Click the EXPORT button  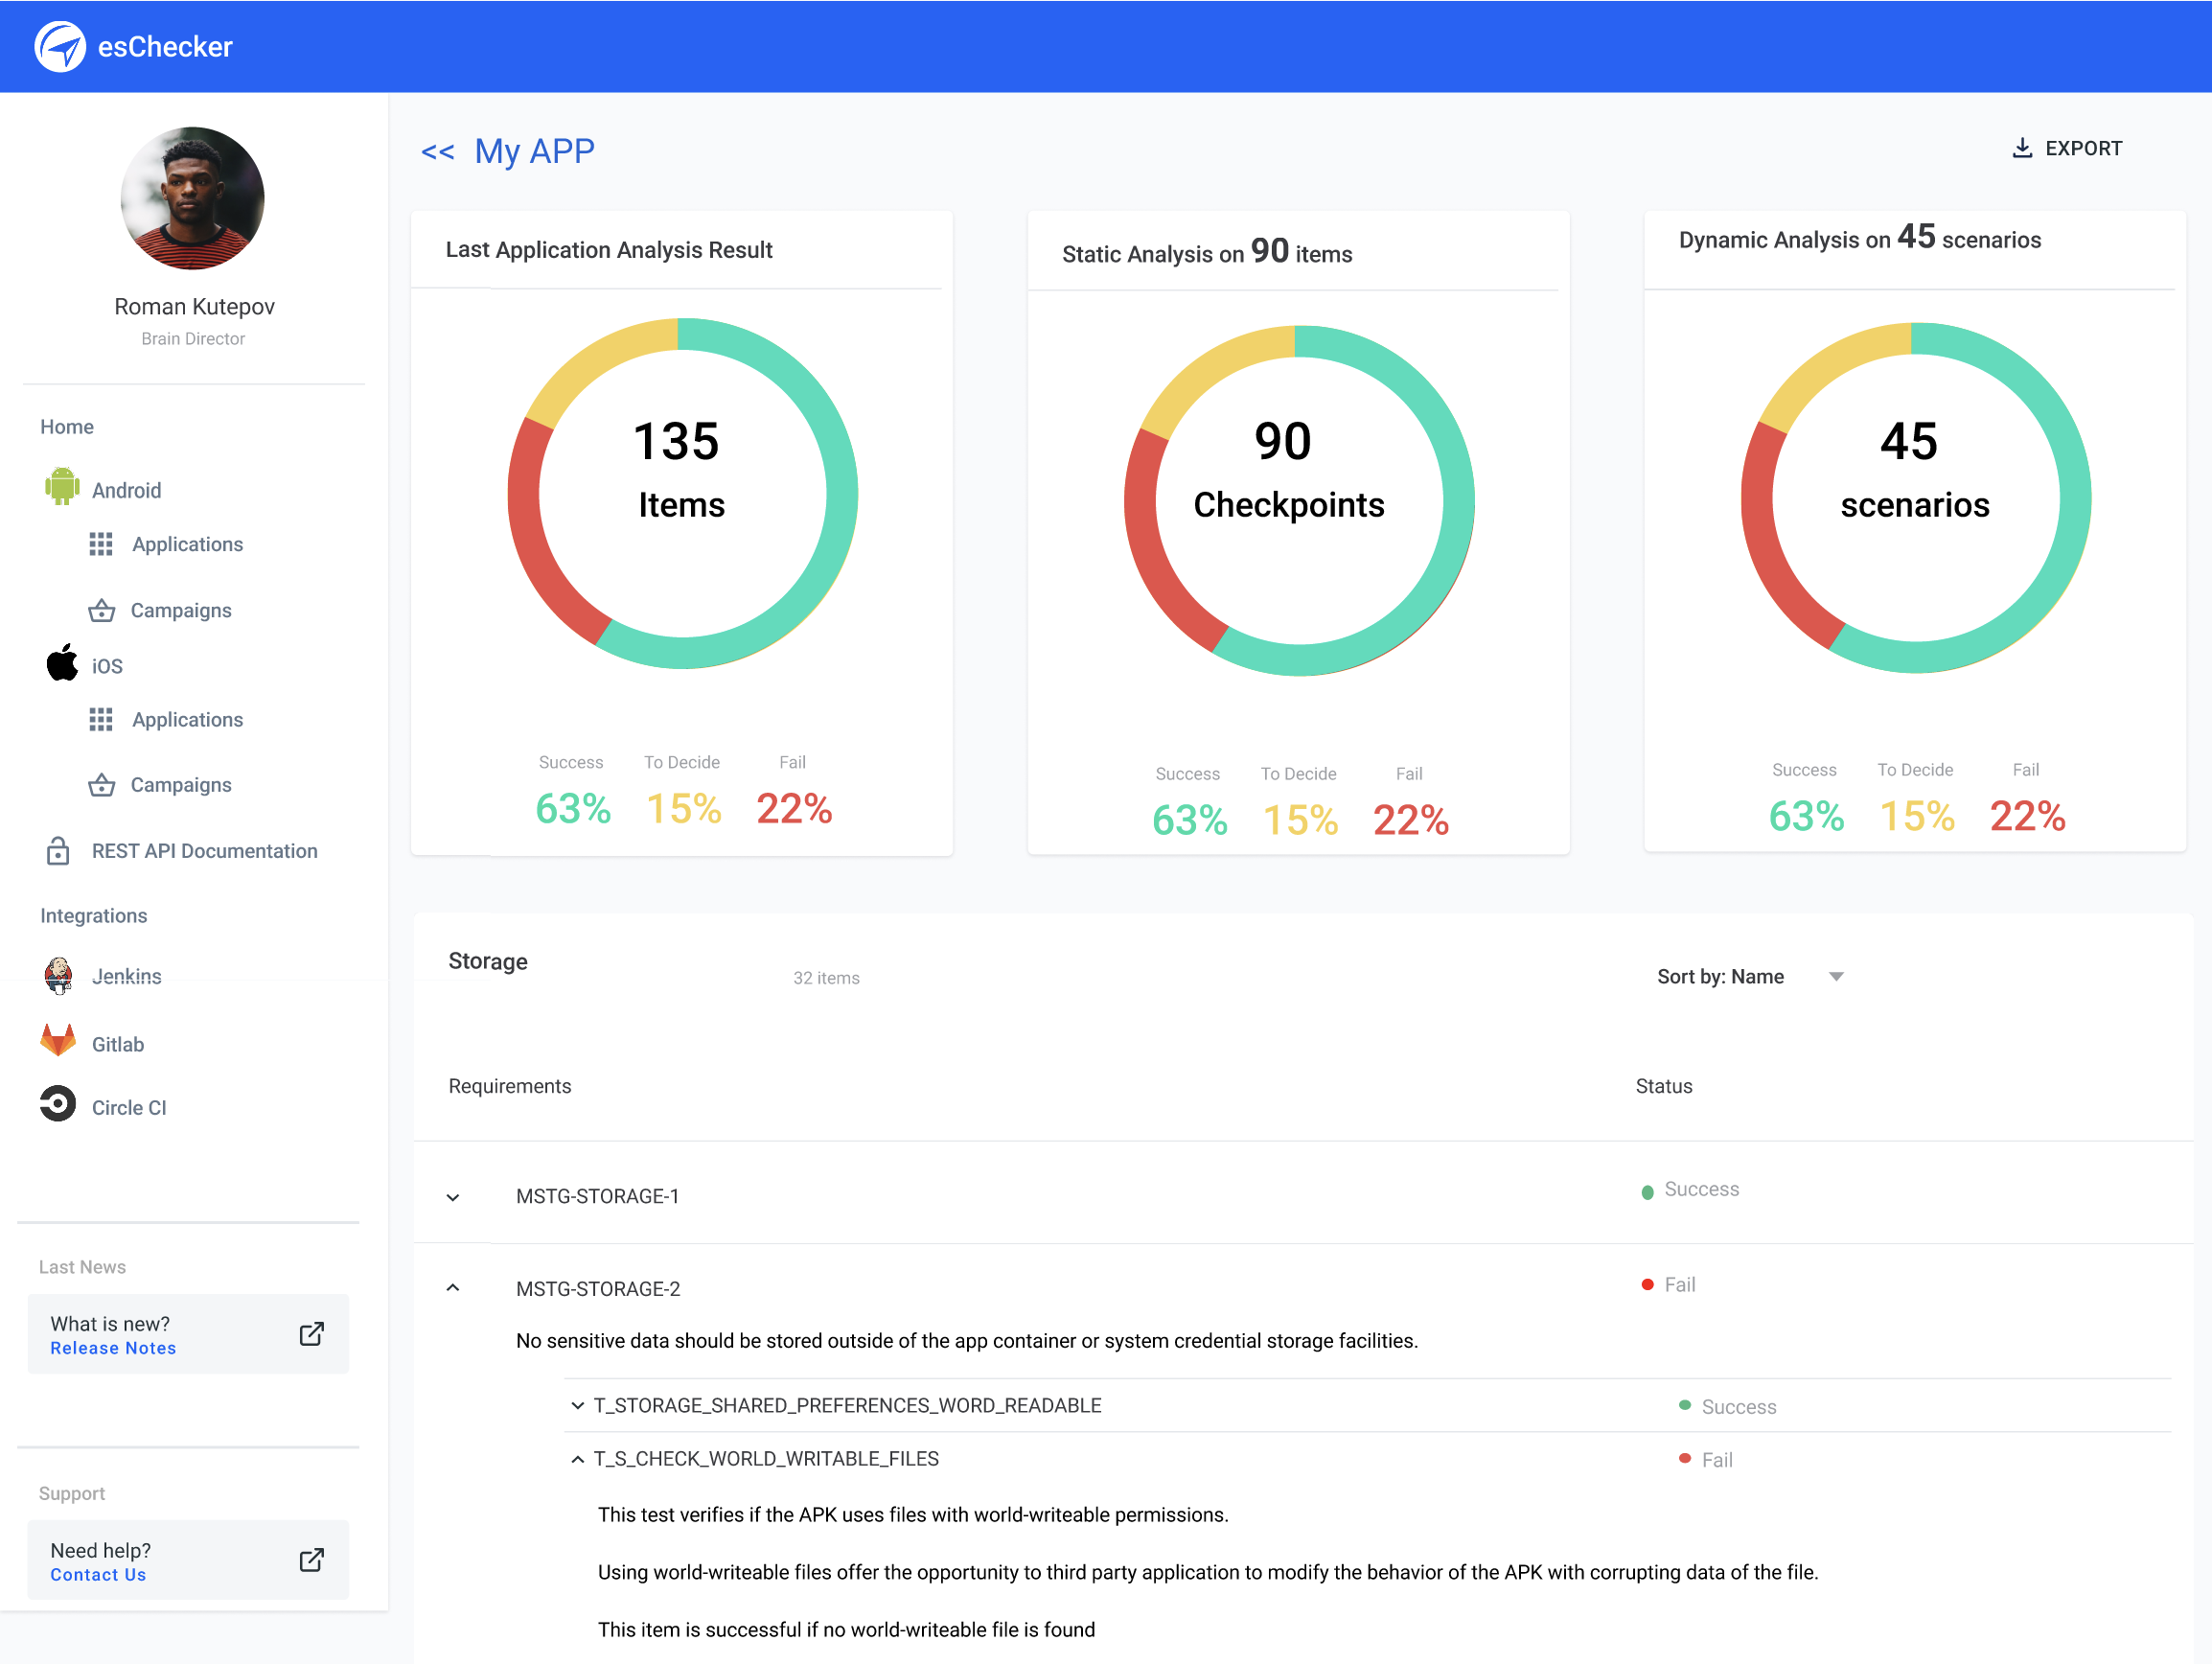pyautogui.click(x=2066, y=148)
